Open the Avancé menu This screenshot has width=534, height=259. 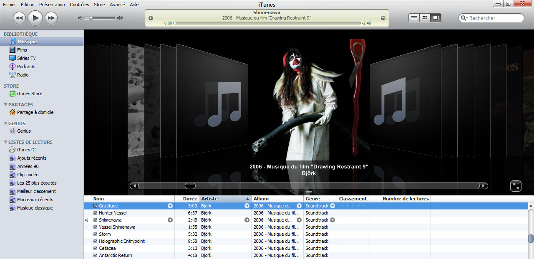click(117, 5)
